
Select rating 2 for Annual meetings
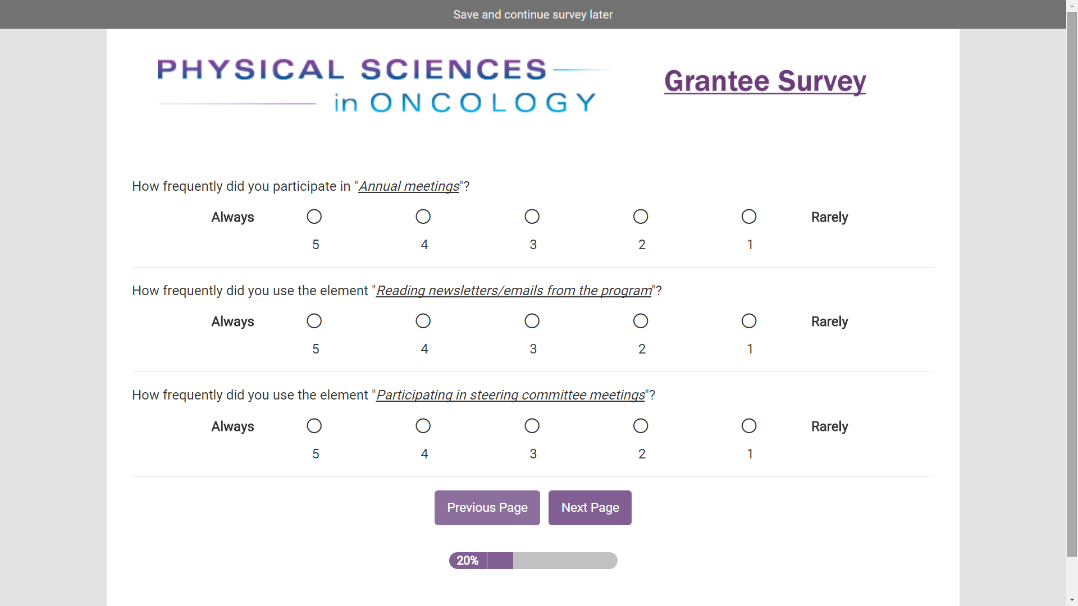[x=641, y=217]
